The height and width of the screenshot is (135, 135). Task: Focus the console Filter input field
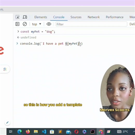pyautogui.click(x=91, y=24)
